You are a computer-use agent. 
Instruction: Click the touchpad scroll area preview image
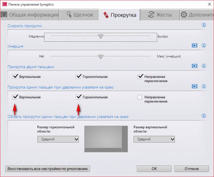pyautogui.click(x=106, y=139)
